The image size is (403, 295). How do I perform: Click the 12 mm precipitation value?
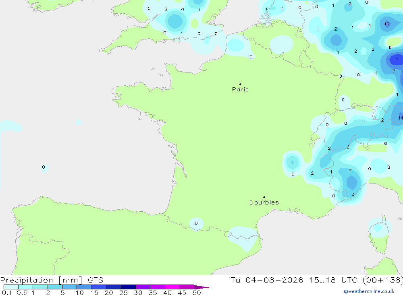coord(387,24)
